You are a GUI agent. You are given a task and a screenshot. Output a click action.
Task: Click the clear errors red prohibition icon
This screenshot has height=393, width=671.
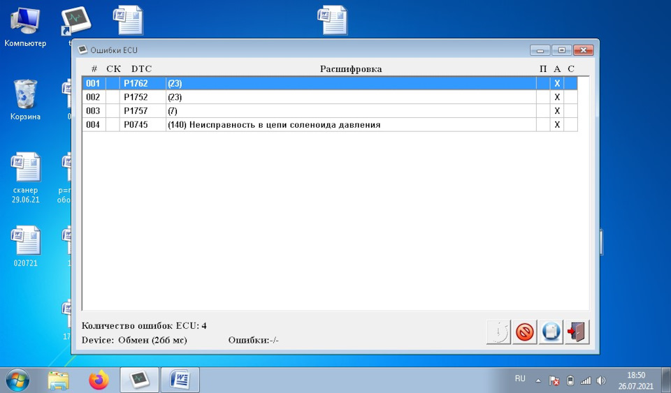coord(525,332)
